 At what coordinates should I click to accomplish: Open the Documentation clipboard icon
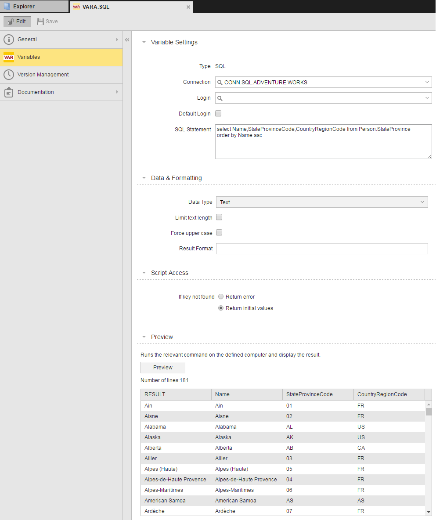pyautogui.click(x=9, y=92)
